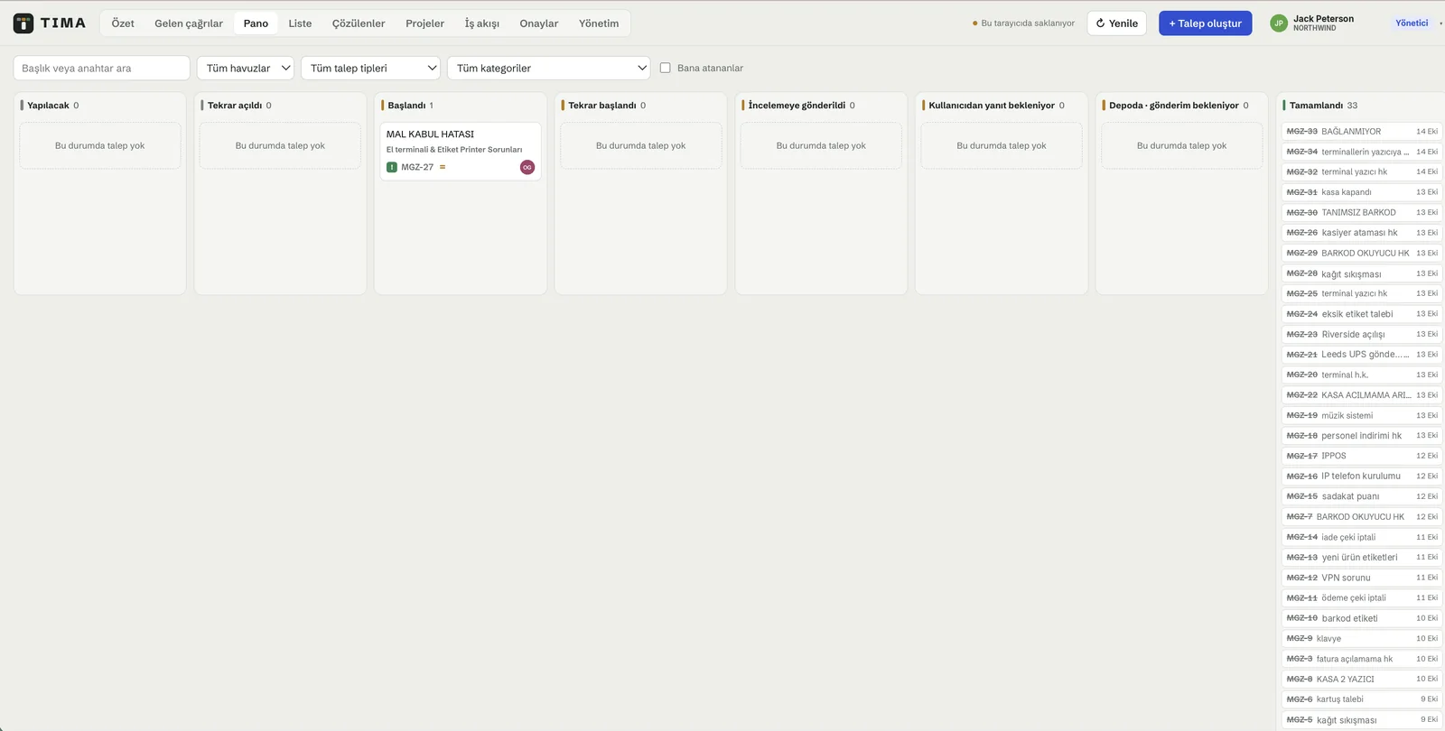Open the Tüm talep tipleri dropdown
Image resolution: width=1445 pixels, height=731 pixels.
coord(370,68)
